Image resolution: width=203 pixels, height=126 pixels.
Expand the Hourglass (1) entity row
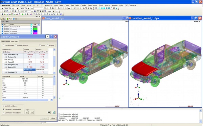click(x=6, y=65)
